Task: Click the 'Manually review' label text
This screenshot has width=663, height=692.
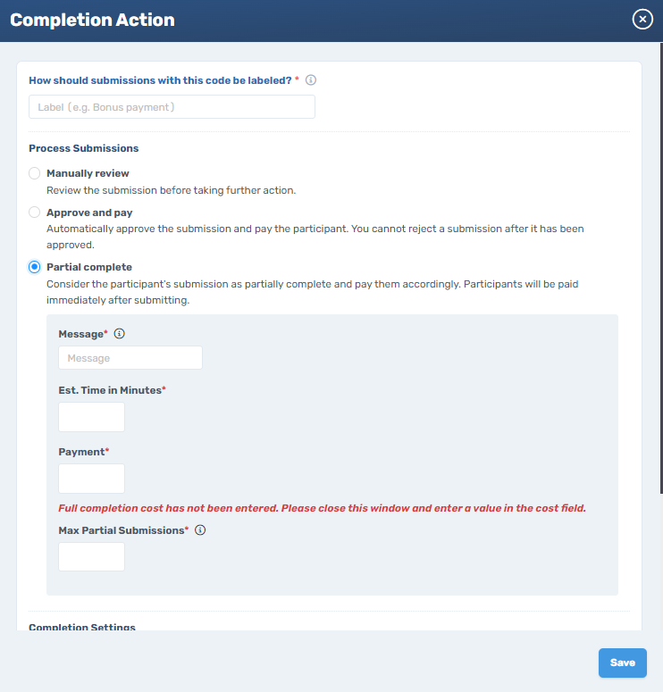Action: click(88, 173)
